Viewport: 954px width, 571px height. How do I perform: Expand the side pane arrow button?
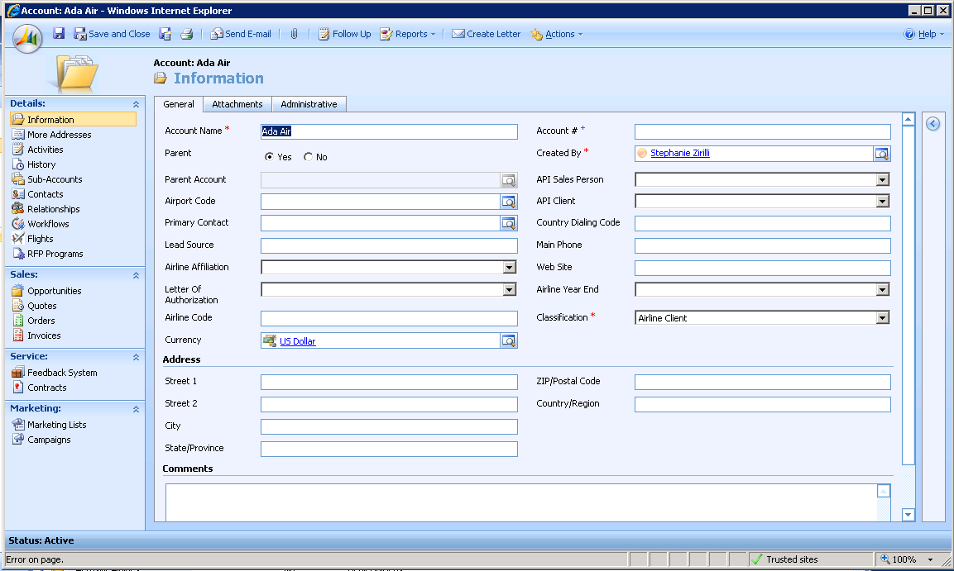coord(932,124)
